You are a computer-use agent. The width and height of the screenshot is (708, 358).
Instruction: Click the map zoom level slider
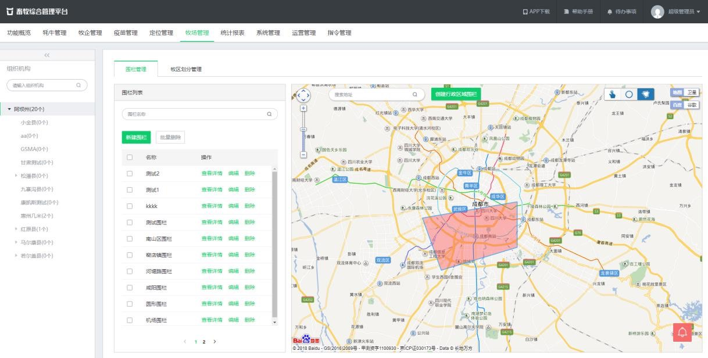pyautogui.click(x=303, y=130)
